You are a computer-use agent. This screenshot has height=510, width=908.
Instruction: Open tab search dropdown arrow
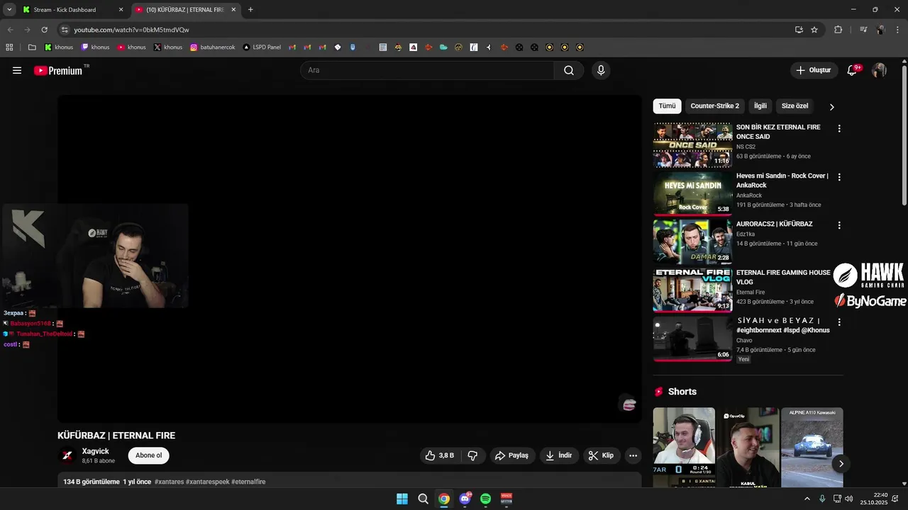click(9, 10)
